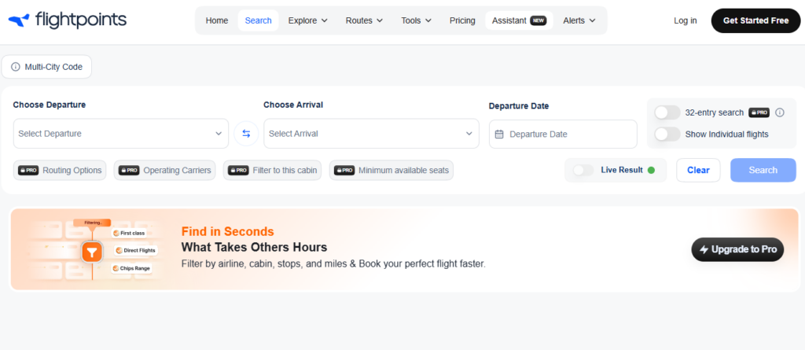Click the Chips Range chip in banner
The height and width of the screenshot is (350, 805).
pos(131,268)
